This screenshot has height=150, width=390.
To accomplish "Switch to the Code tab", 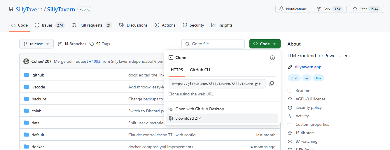I will [19, 25].
